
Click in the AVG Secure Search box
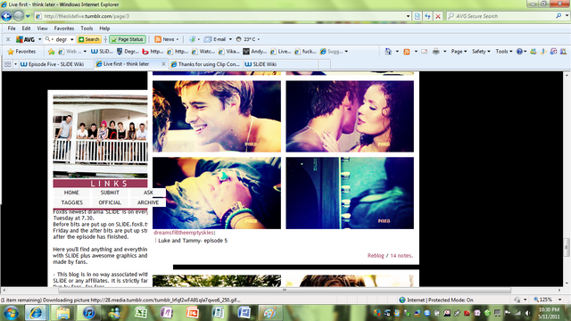(x=502, y=16)
